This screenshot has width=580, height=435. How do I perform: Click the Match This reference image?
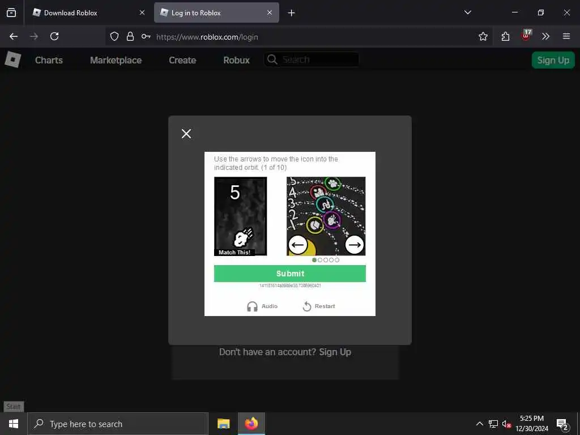click(x=240, y=216)
